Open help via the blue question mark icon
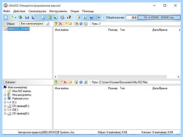This screenshot has height=137, width=183. pos(91,17)
